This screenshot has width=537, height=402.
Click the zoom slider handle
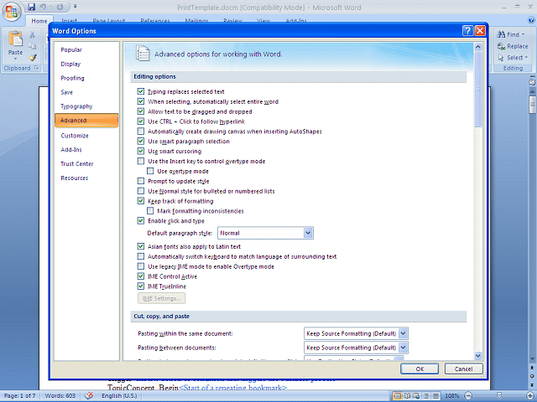point(500,396)
